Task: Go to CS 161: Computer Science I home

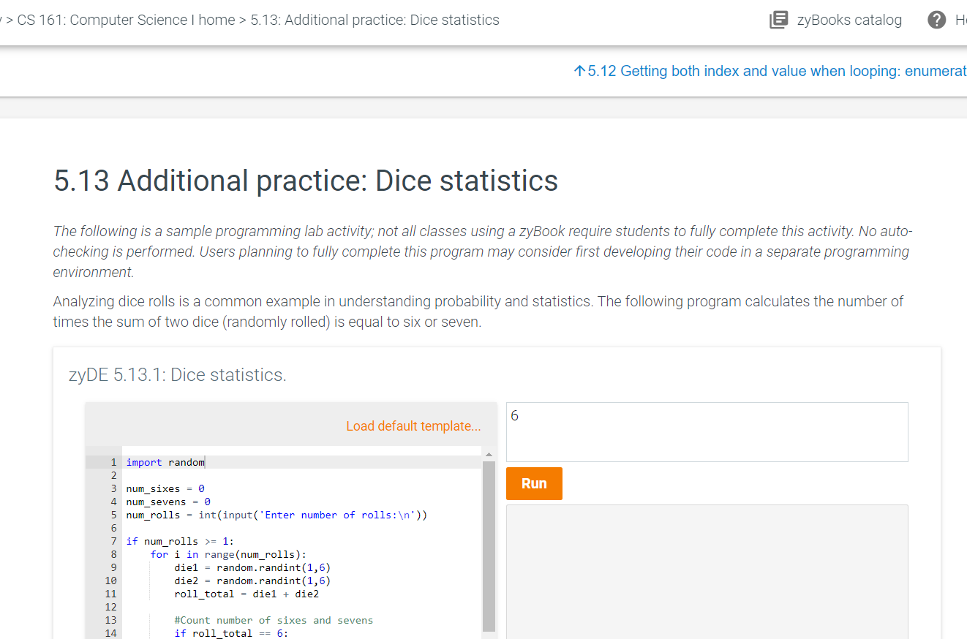Action: pyautogui.click(x=126, y=20)
